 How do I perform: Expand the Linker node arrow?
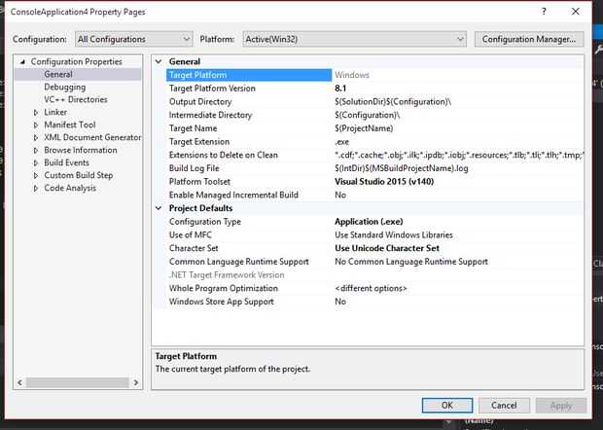[36, 112]
